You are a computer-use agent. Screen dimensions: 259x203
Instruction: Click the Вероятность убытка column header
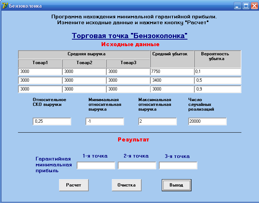218,59
